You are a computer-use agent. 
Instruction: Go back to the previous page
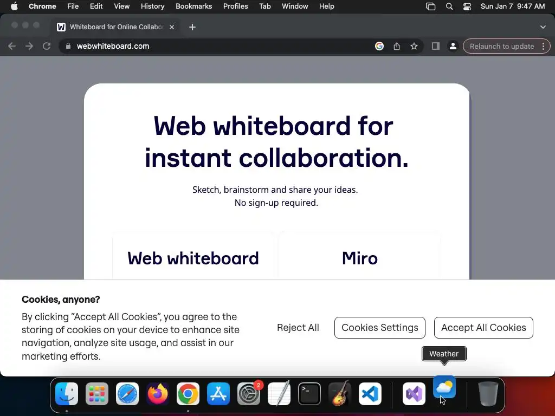click(x=12, y=46)
